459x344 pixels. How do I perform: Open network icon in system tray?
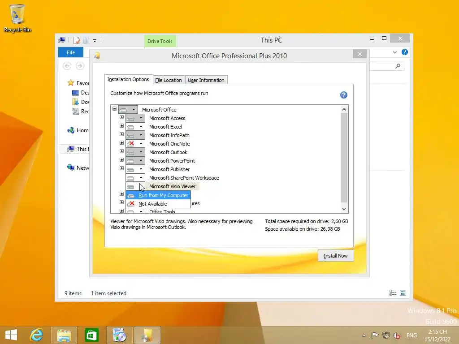coord(386,335)
